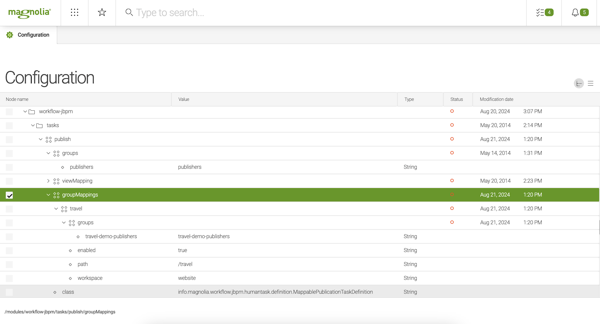The width and height of the screenshot is (600, 324).
Task: Click travel node icon
Action: [x=64, y=209]
